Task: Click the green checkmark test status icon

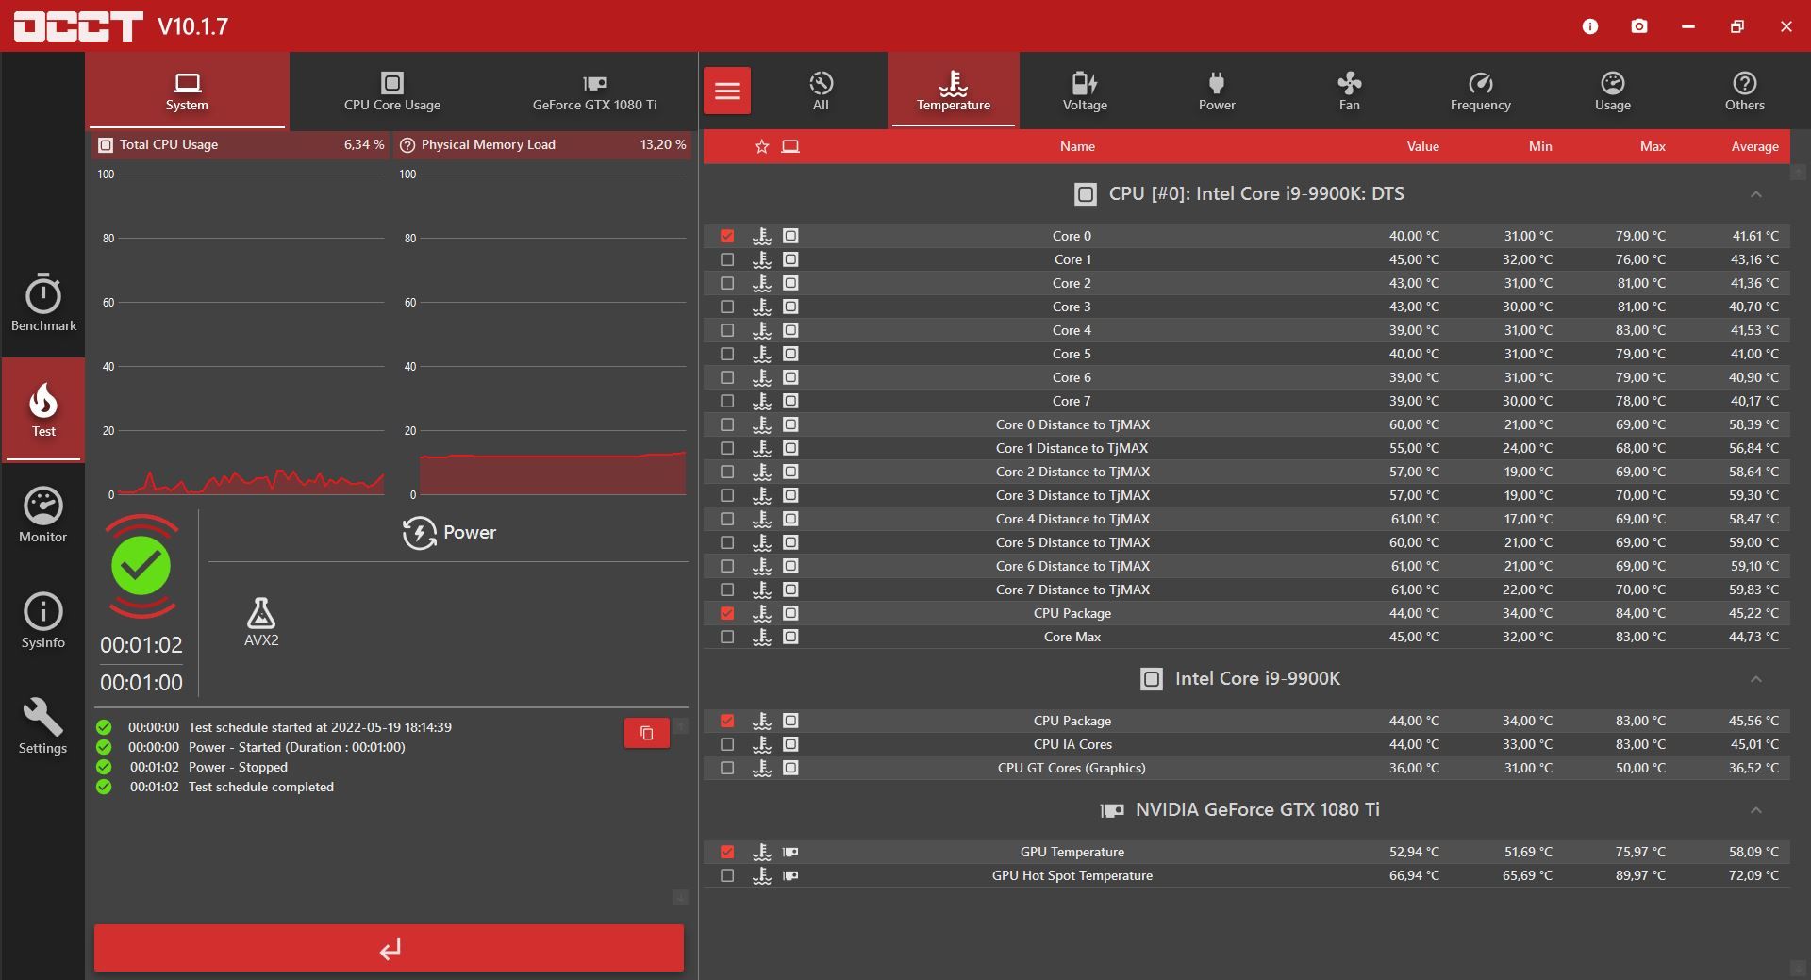Action: [x=141, y=566]
